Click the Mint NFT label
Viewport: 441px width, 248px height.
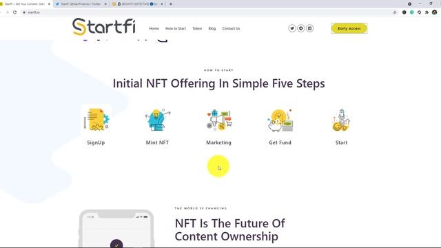tap(157, 143)
